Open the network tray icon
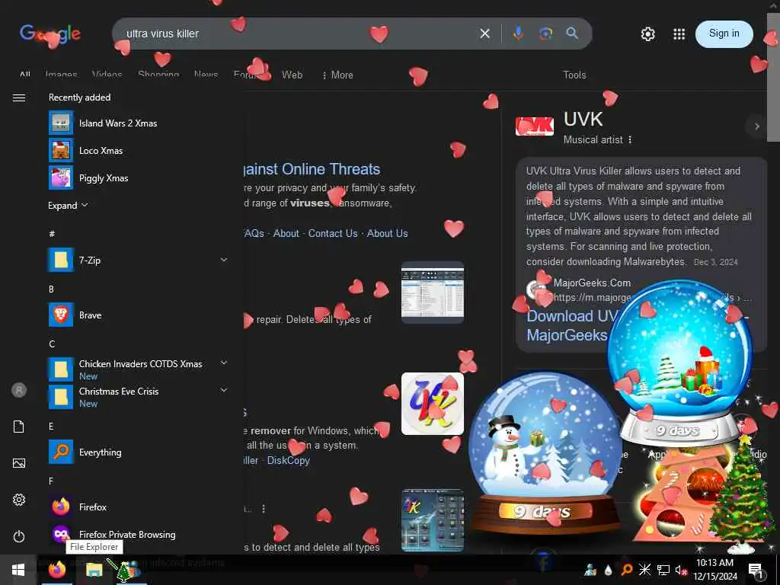This screenshot has height=585, width=780. (x=663, y=570)
